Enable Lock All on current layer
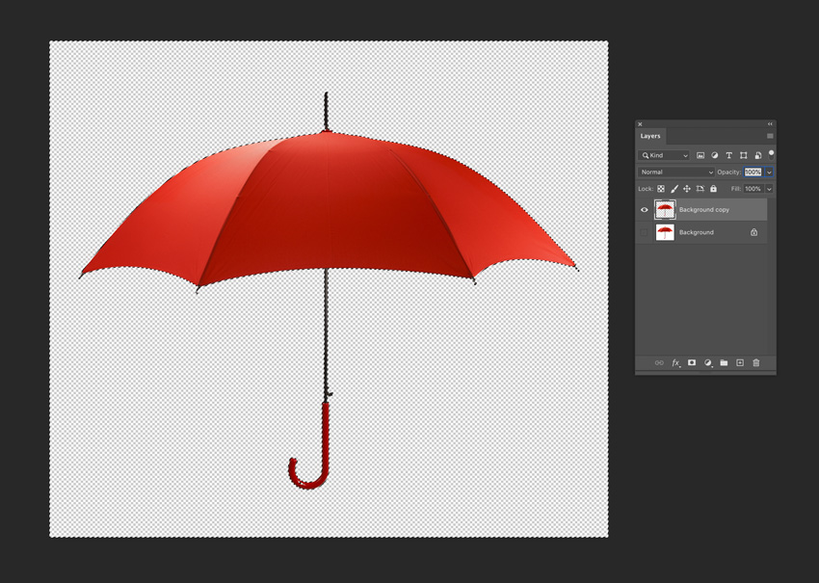The image size is (819, 583). (x=713, y=189)
